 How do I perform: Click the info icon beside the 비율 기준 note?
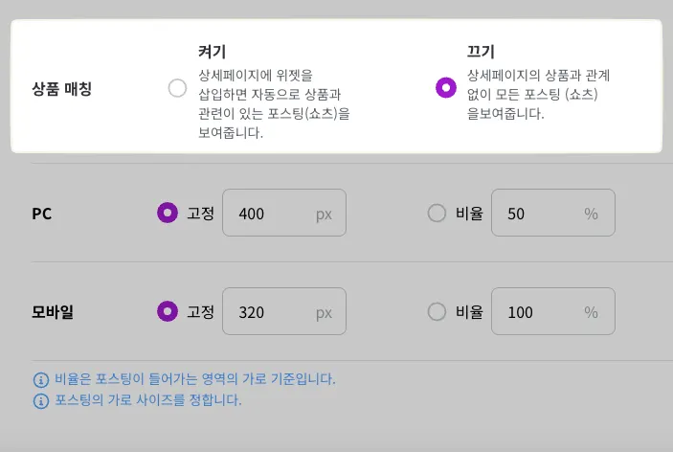40,379
